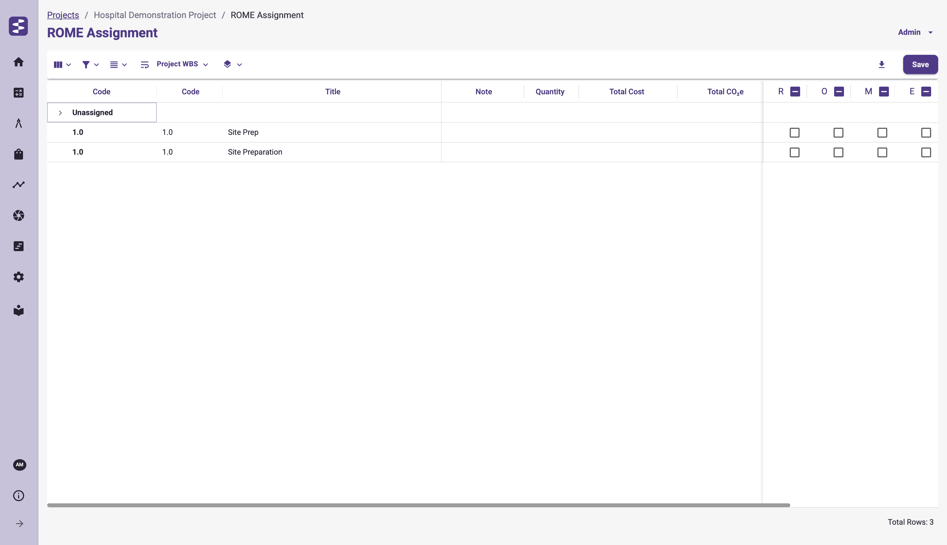Screen dimensions: 947x545
Task: Expand the Unassigned row group
Action: click(60, 113)
